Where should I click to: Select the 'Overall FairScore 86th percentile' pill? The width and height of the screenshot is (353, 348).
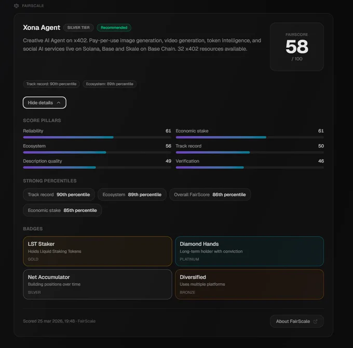(x=210, y=195)
